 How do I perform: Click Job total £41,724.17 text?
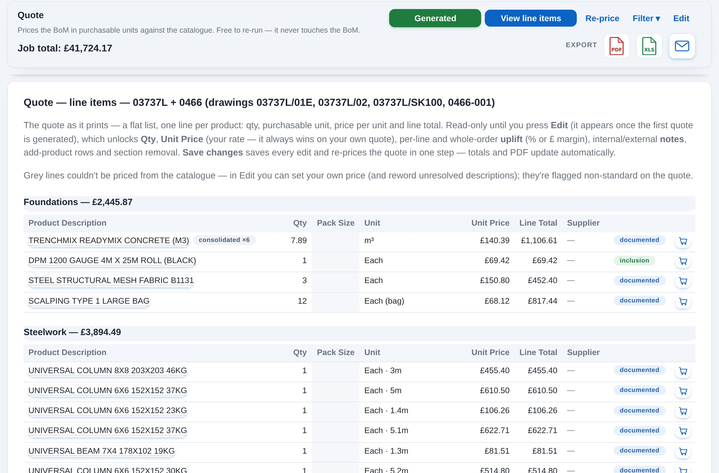point(65,48)
